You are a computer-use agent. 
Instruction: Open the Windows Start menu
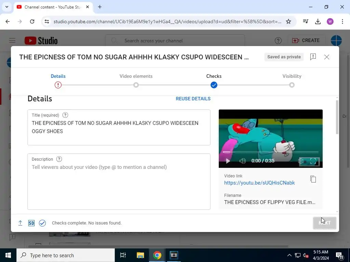click(8, 255)
